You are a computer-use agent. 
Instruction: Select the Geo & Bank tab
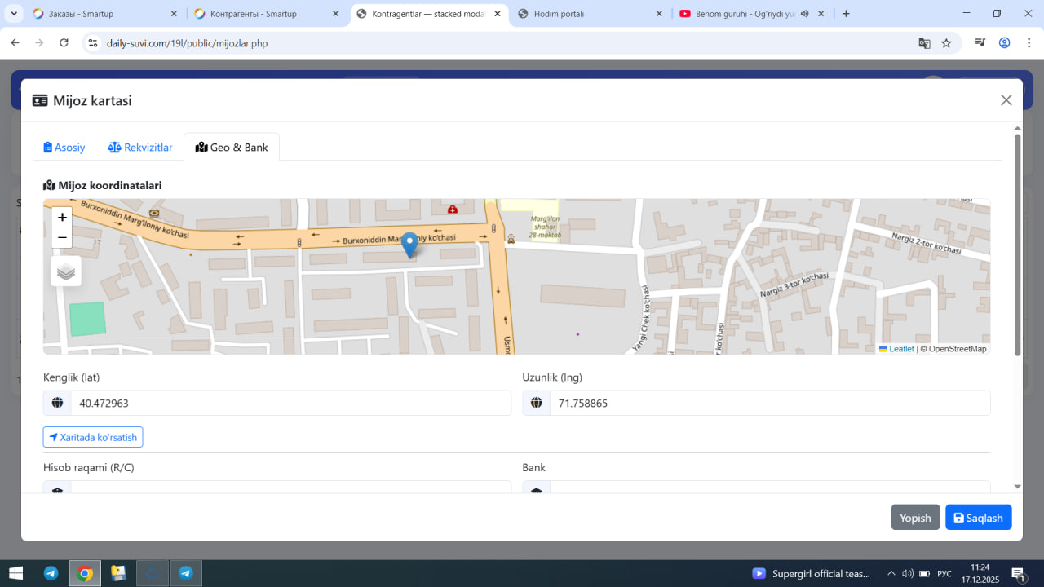pos(232,148)
